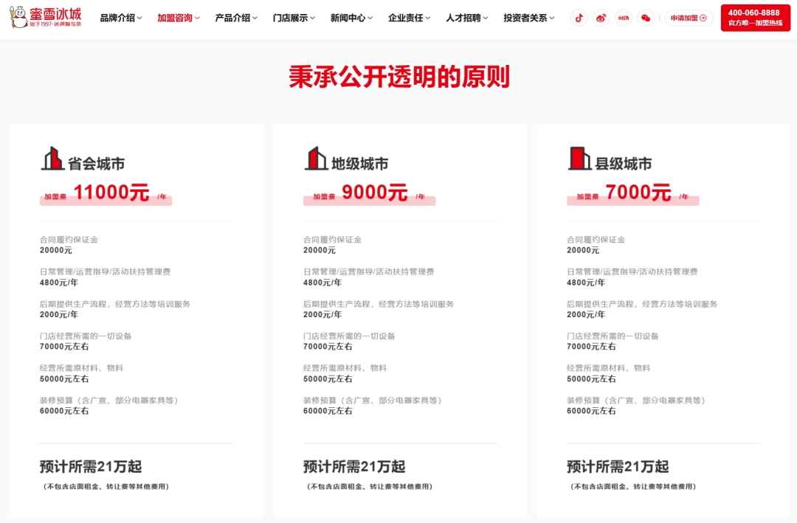Expand the 门店展示 dropdown menu
The height and width of the screenshot is (523, 797).
coord(294,18)
